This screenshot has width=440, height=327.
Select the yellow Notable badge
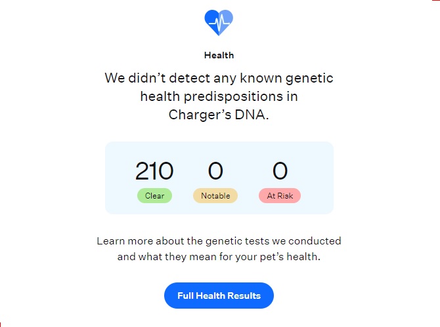click(x=215, y=196)
